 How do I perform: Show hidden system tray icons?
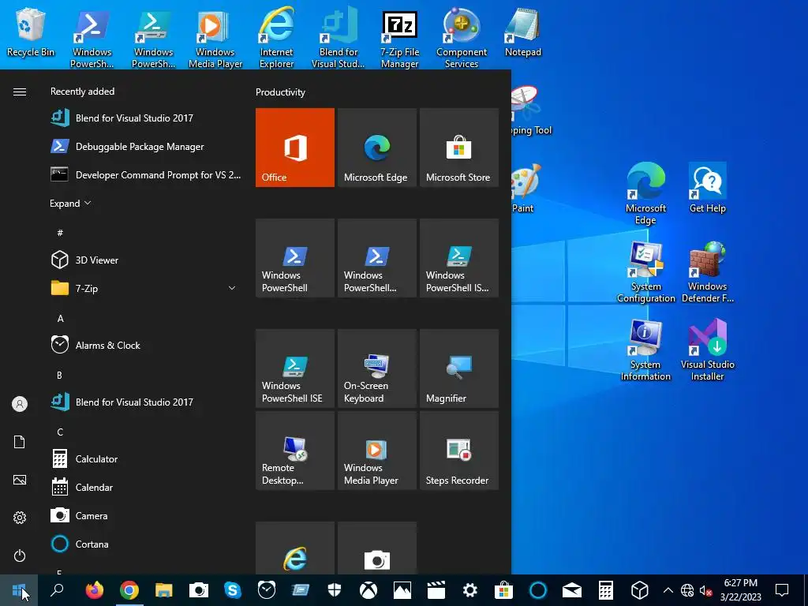(x=668, y=590)
